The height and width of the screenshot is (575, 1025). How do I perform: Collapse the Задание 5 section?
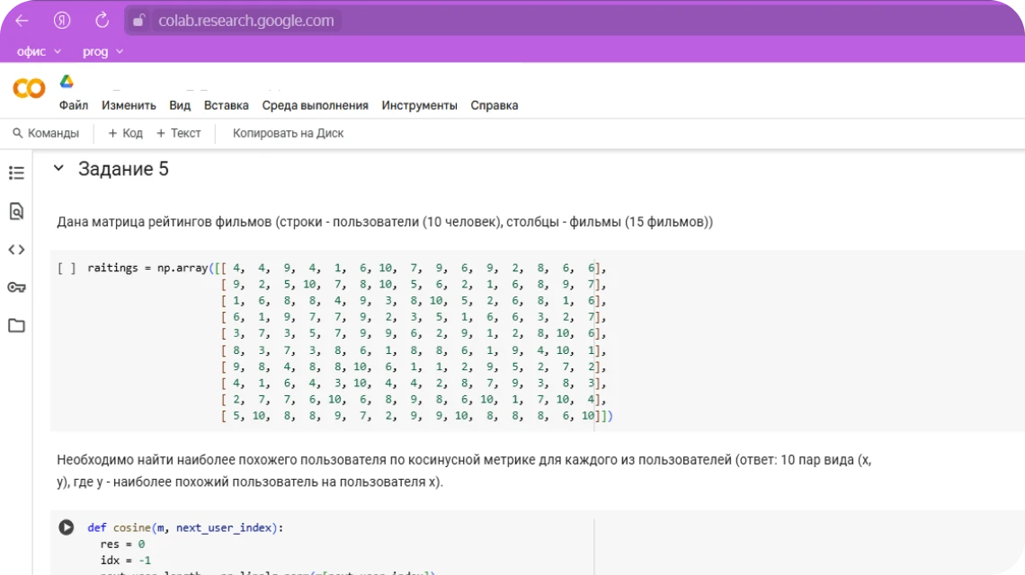pyautogui.click(x=58, y=169)
